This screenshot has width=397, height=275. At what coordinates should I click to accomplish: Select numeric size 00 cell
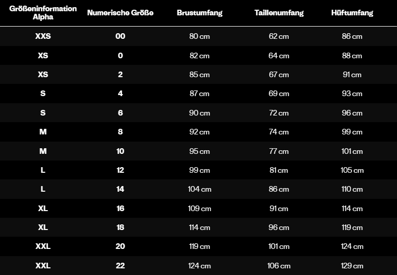point(120,36)
